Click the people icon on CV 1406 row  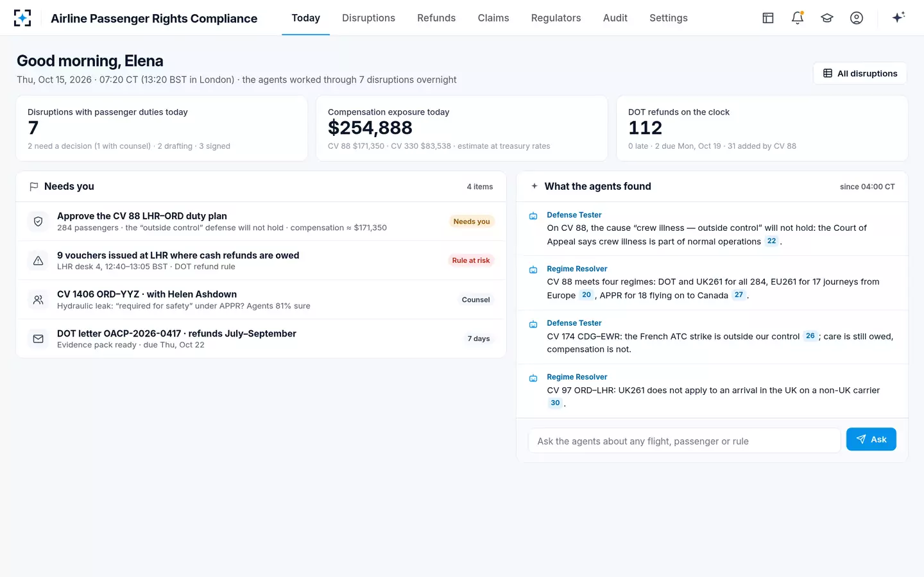tap(38, 299)
